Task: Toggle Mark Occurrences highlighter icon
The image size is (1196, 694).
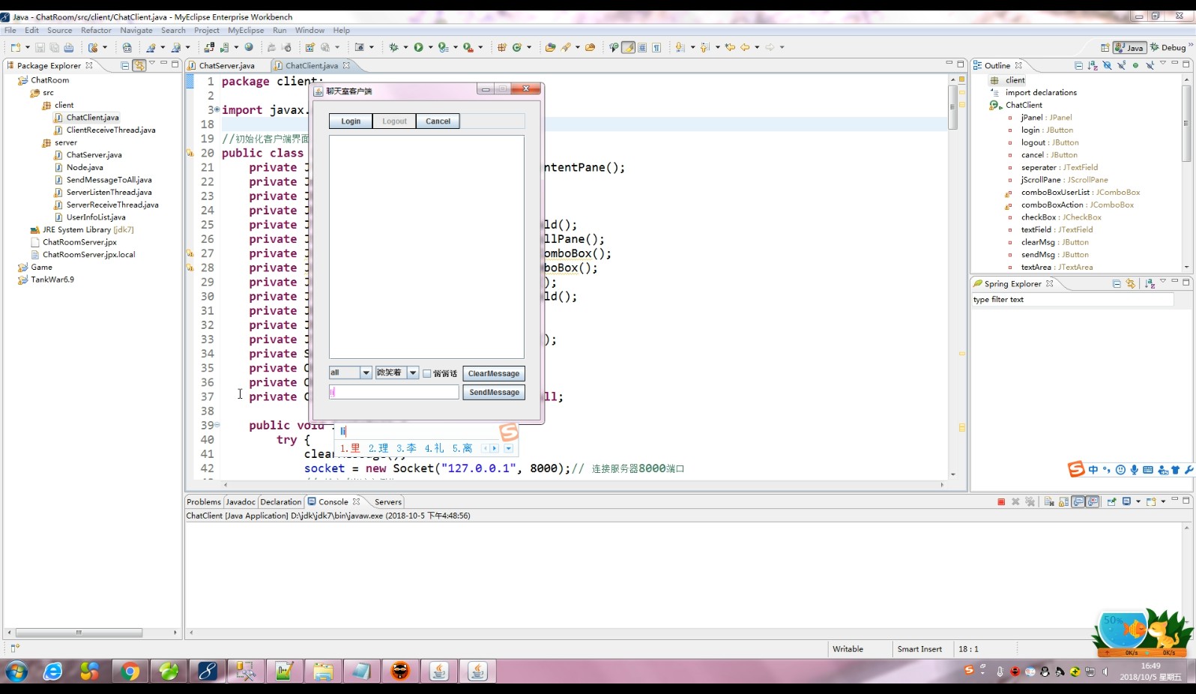Action: [x=629, y=47]
